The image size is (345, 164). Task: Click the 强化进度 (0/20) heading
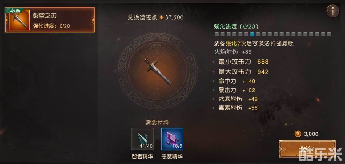pyautogui.click(x=236, y=26)
